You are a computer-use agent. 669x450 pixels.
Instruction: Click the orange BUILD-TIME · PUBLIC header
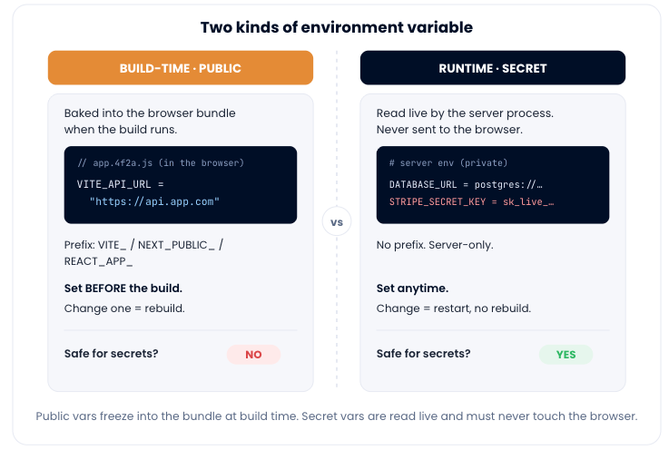pos(181,68)
